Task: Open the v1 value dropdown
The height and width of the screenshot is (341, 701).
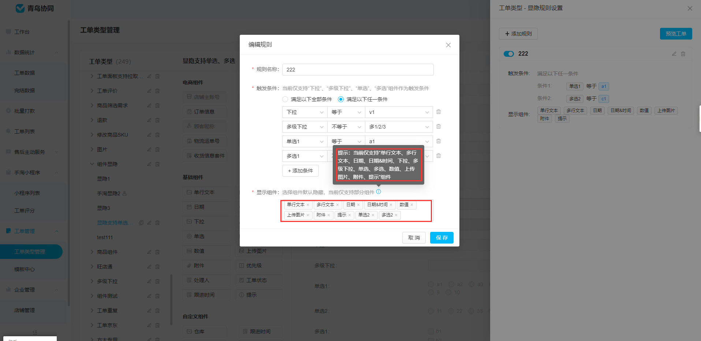Action: pos(399,112)
